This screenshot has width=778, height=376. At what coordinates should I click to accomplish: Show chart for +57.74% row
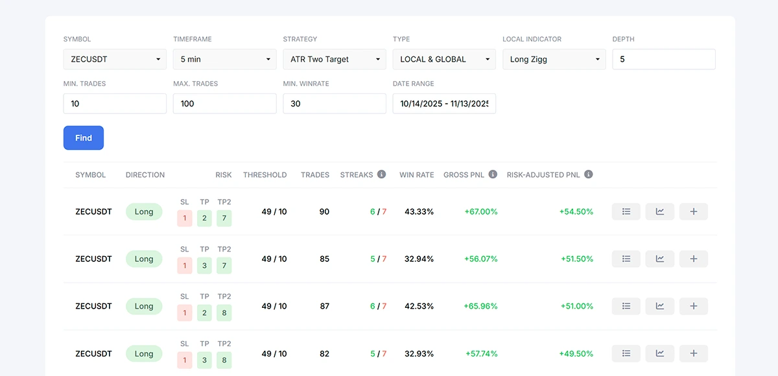pos(660,353)
